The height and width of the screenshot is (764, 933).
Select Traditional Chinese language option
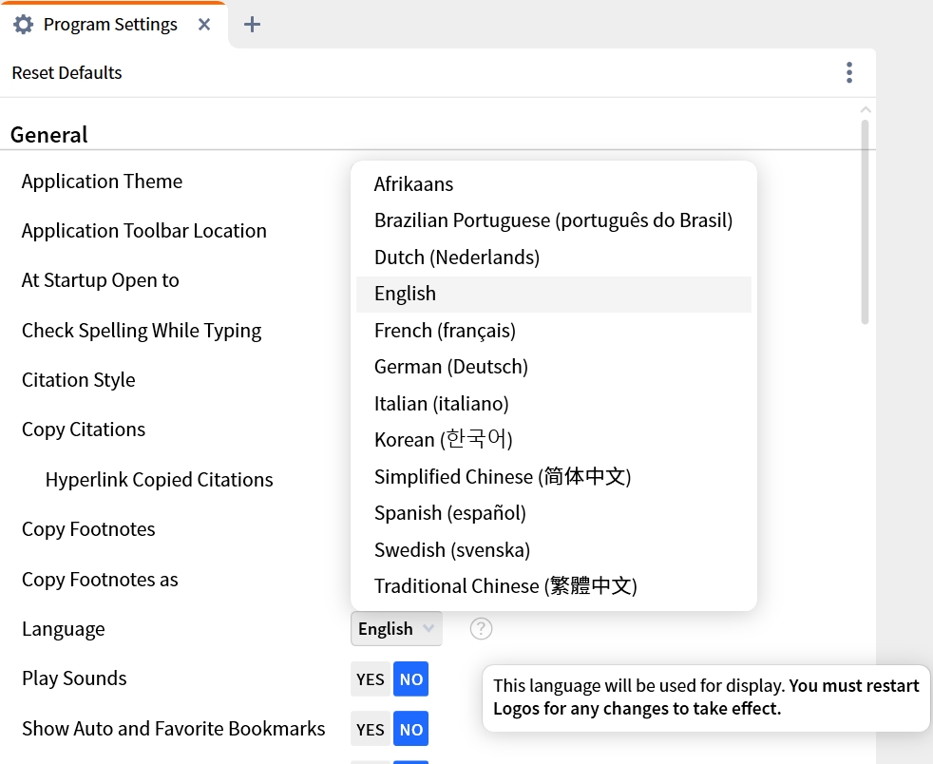pos(553,586)
